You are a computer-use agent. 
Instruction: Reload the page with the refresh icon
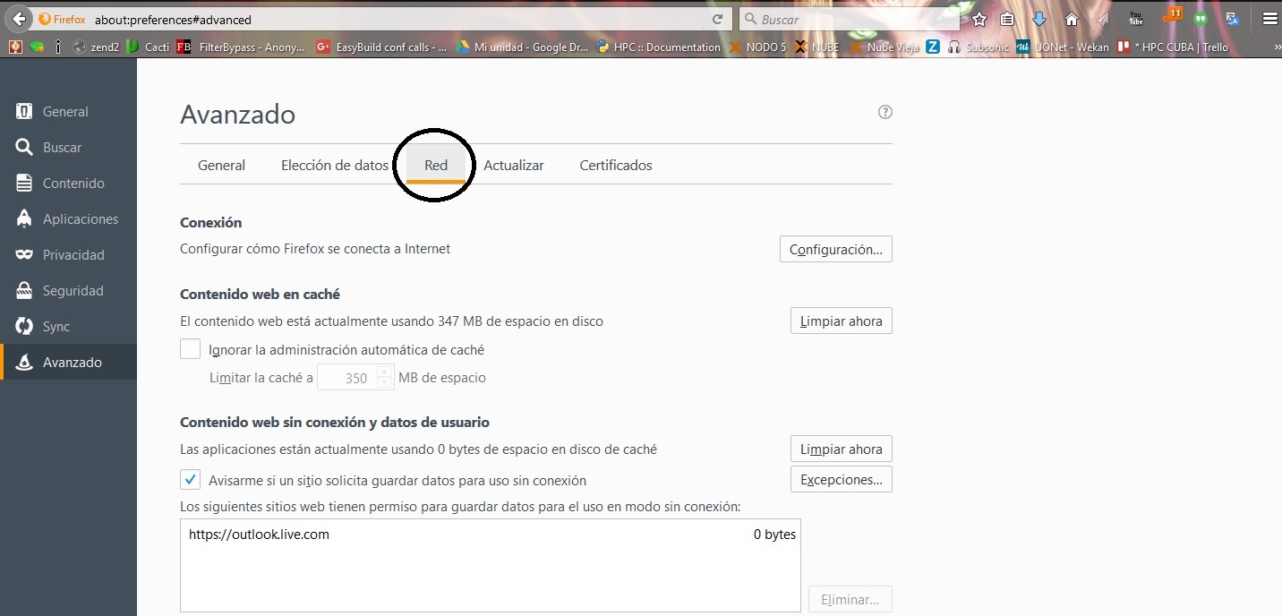[717, 19]
